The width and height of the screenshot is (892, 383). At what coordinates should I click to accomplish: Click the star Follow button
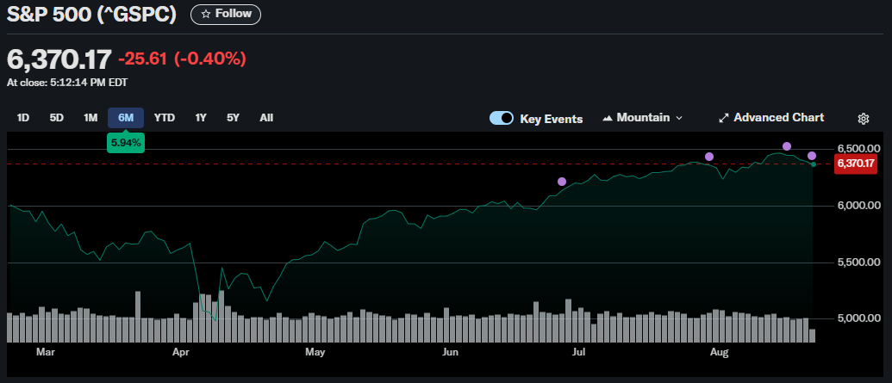tap(226, 15)
